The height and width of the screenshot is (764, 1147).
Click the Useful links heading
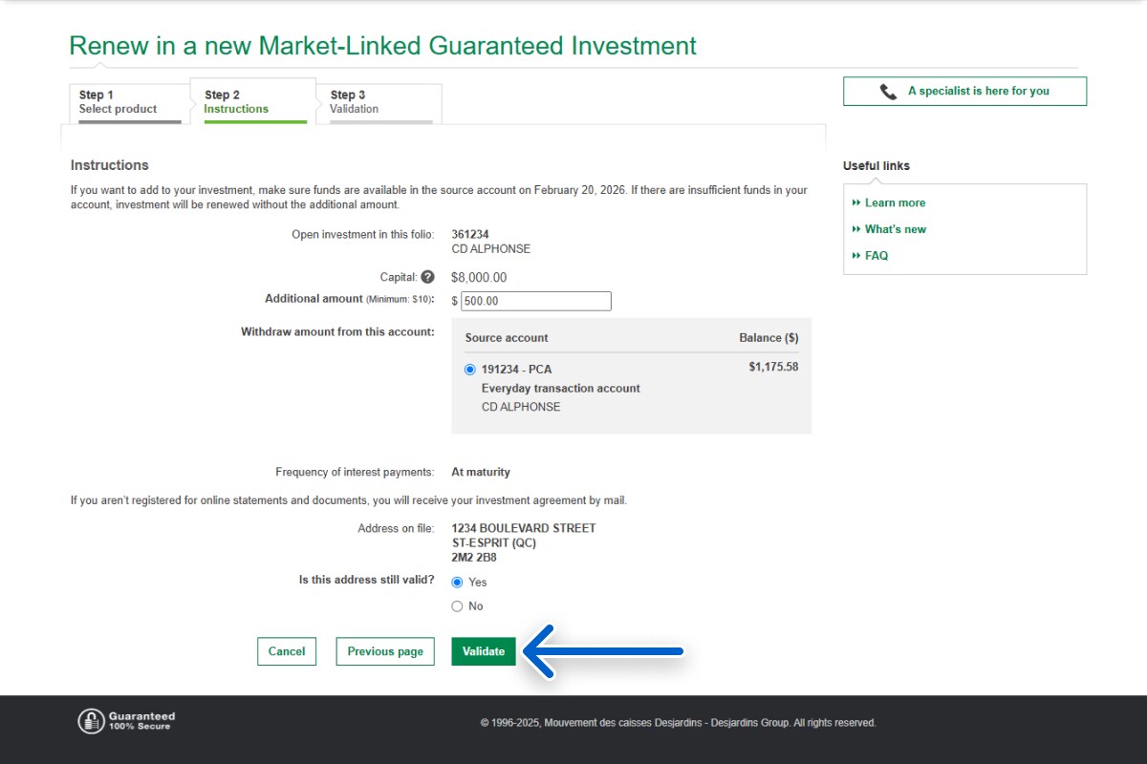876,166
